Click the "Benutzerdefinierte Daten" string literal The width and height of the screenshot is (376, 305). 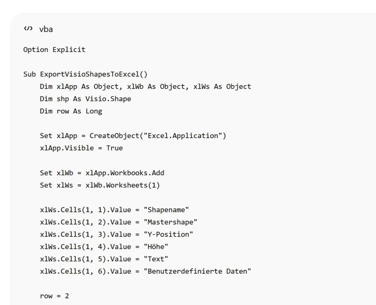pyautogui.click(x=197, y=271)
